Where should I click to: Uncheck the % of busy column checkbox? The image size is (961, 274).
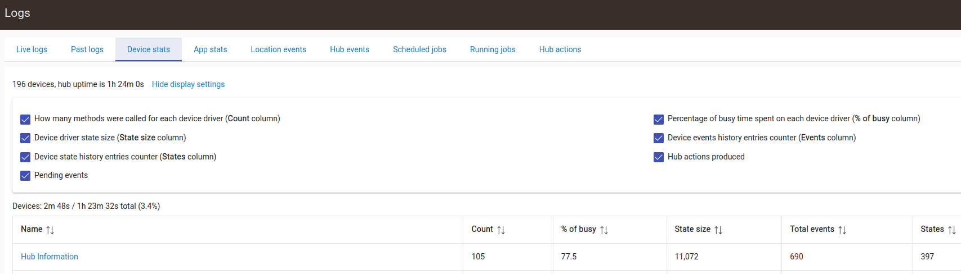click(x=659, y=119)
